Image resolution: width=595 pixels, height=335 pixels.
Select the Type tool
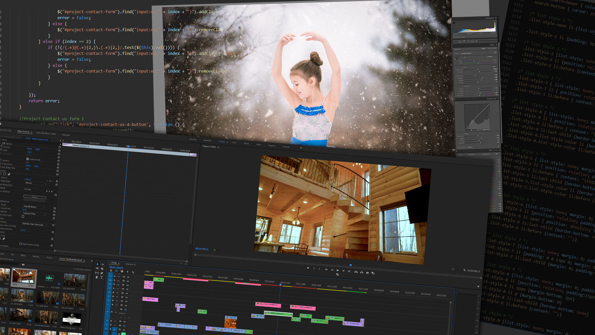[101, 277]
